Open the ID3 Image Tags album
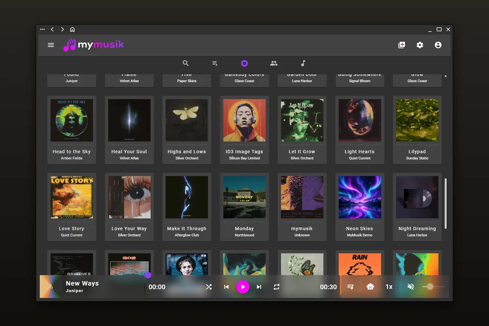The width and height of the screenshot is (489, 326). [244, 130]
